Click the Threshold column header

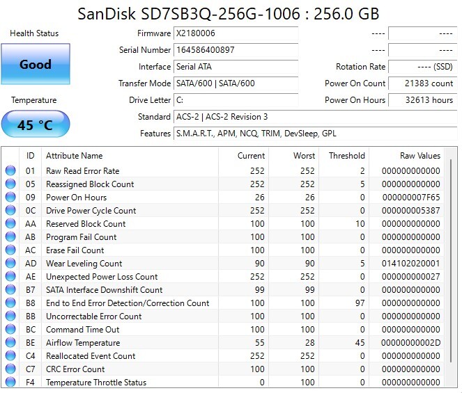point(346,156)
